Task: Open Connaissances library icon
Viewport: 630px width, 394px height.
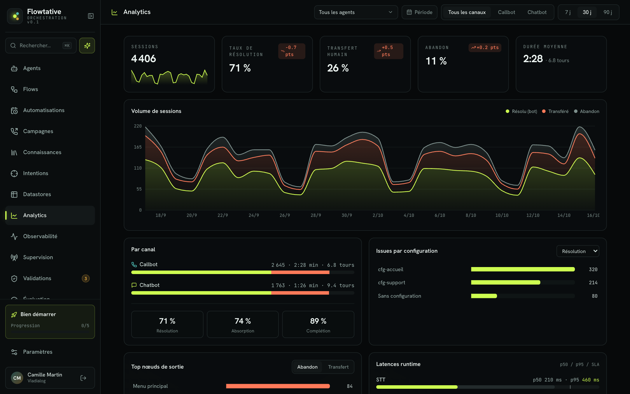Action: pyautogui.click(x=14, y=152)
